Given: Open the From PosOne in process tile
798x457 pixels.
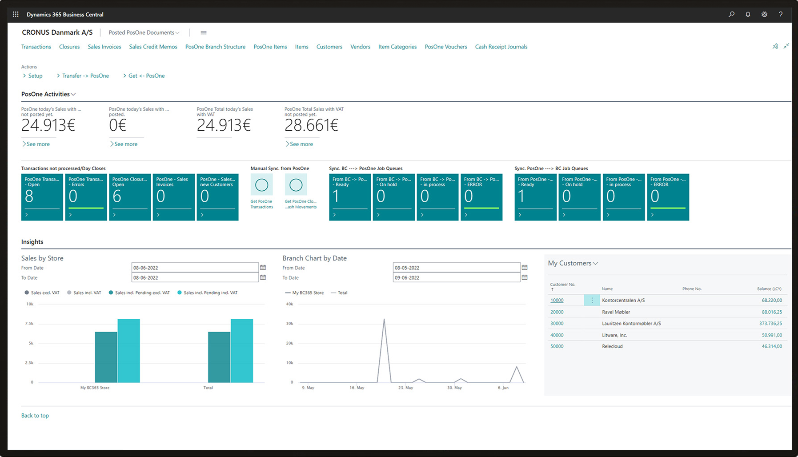Looking at the screenshot, I should 624,197.
